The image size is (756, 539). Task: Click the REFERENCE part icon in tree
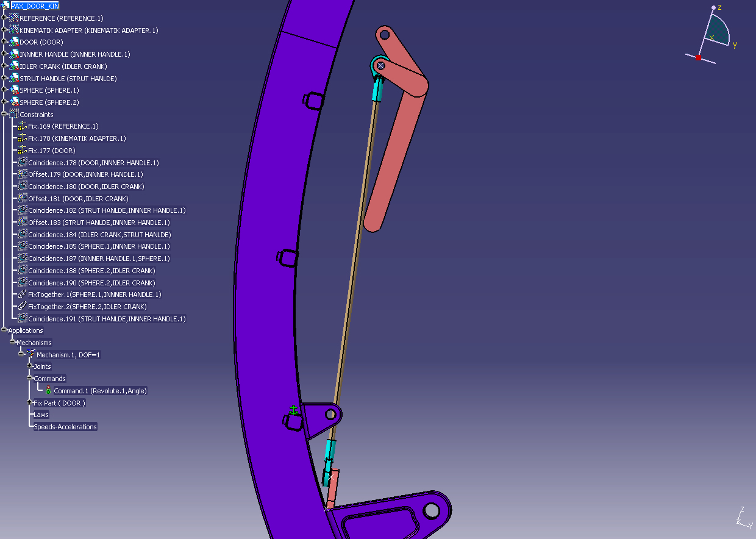13,18
